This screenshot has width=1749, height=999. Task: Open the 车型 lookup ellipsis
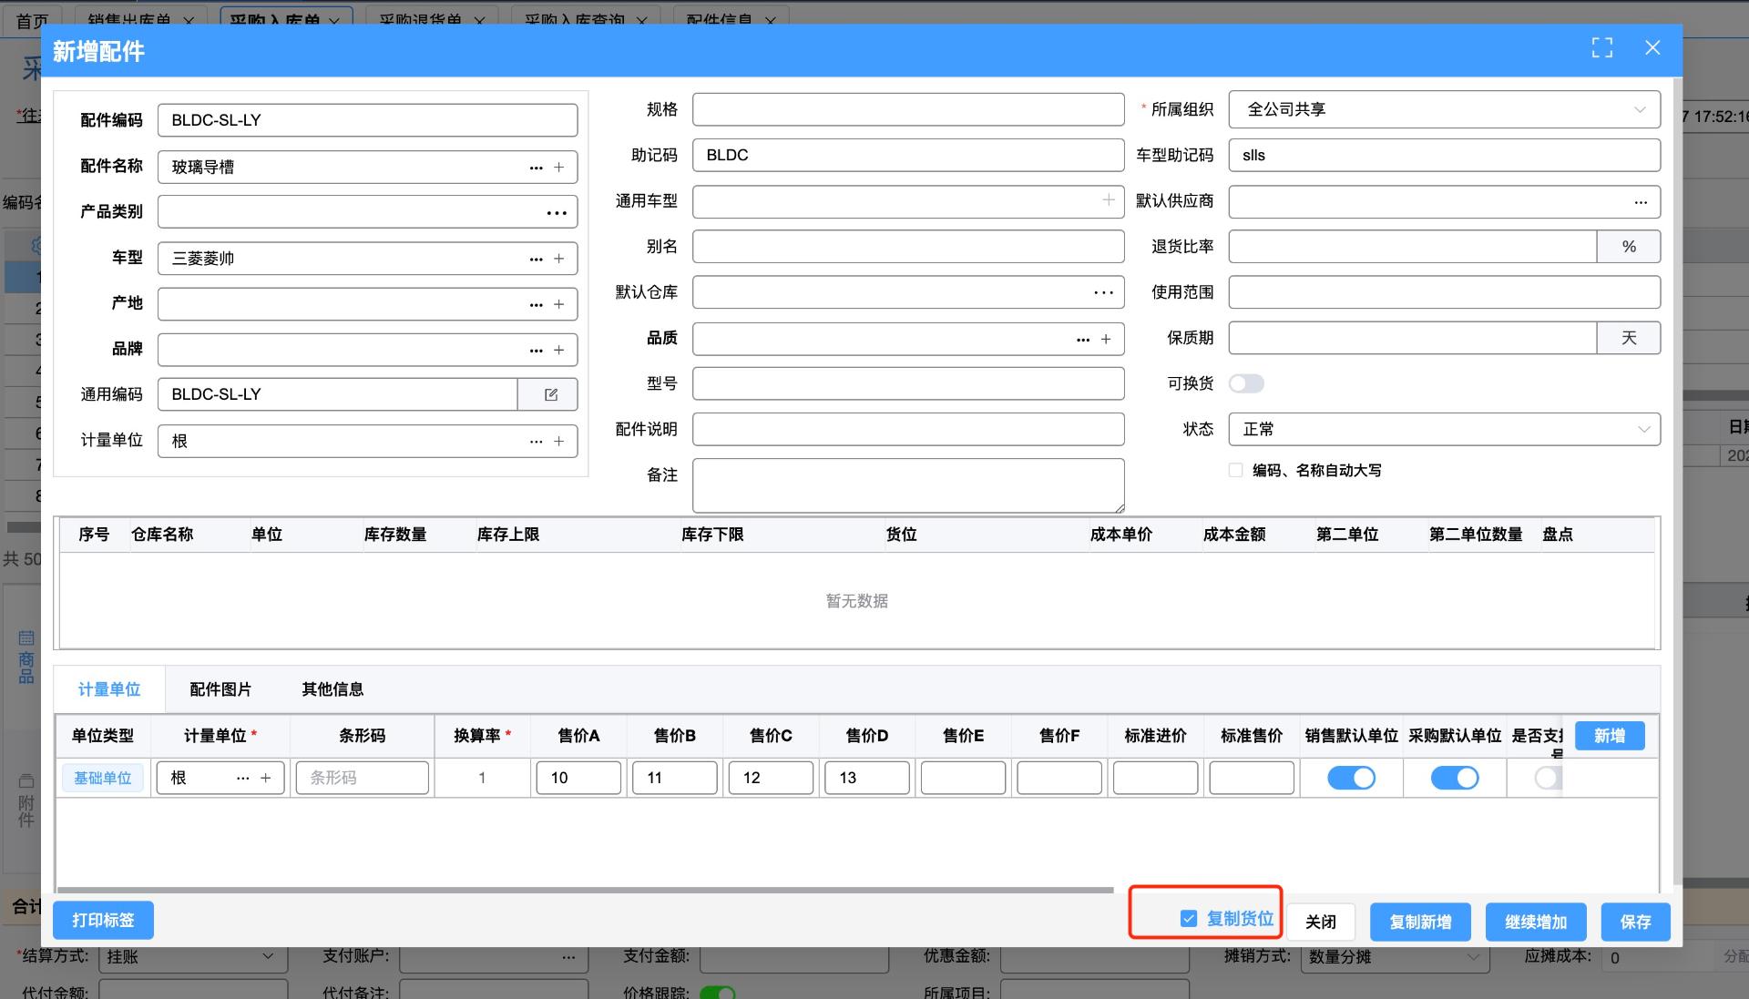pos(536,259)
